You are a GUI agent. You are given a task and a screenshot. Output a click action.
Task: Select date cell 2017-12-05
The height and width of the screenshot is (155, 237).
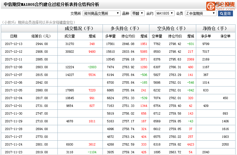coord(14,90)
